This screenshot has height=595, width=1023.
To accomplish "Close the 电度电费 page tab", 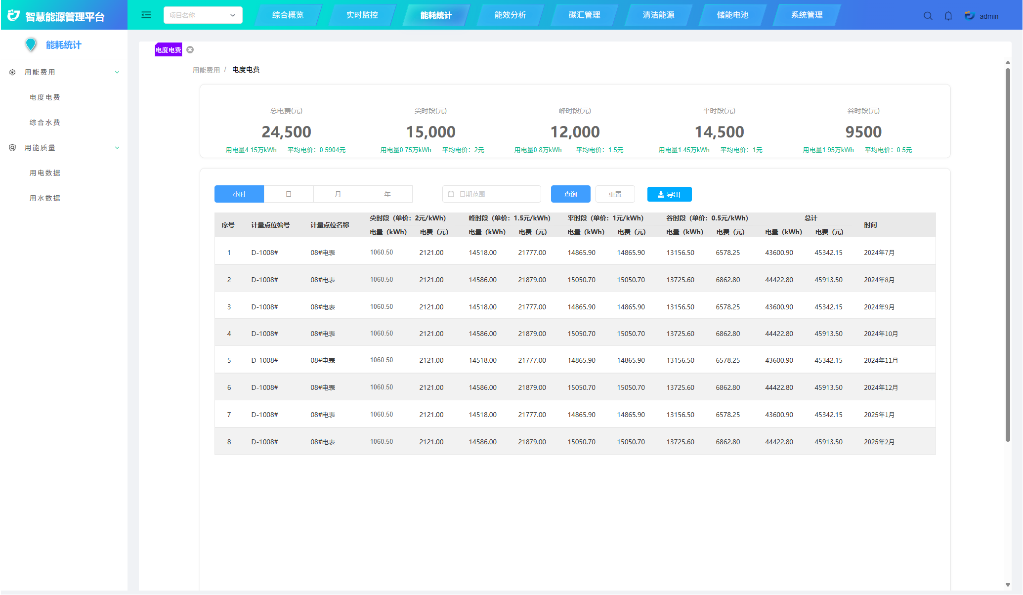I will [190, 50].
